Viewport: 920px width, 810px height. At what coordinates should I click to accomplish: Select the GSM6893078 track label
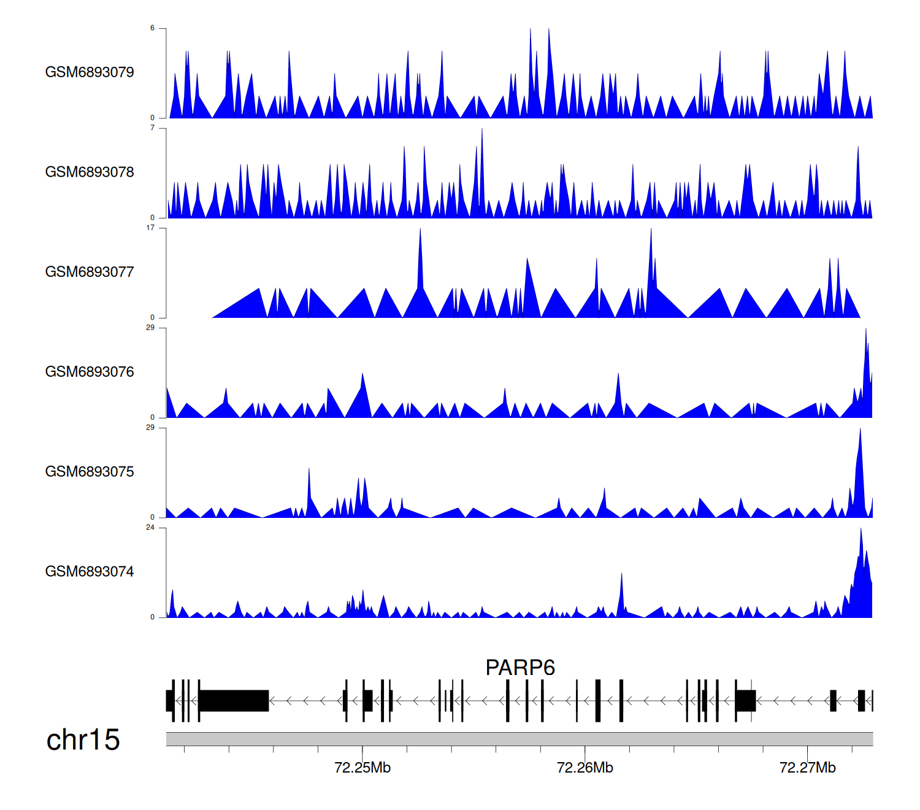(90, 172)
